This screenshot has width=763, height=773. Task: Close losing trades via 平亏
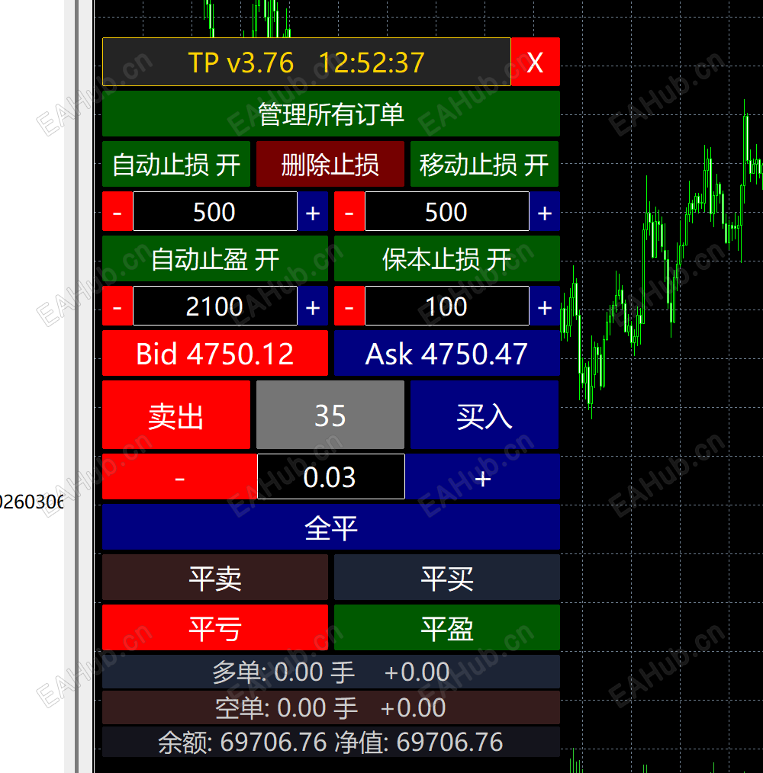tap(214, 627)
